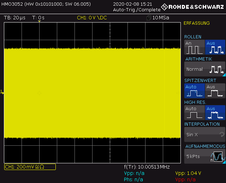Screen dimensions: 226x183
Task: Click the TB: 20 µs timebase readout
Action: tap(14, 18)
